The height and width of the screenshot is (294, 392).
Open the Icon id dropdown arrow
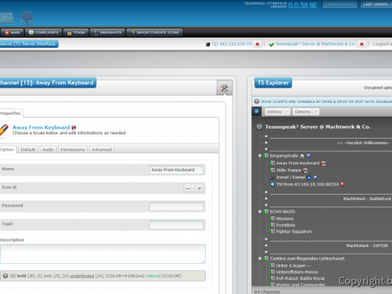click(199, 188)
